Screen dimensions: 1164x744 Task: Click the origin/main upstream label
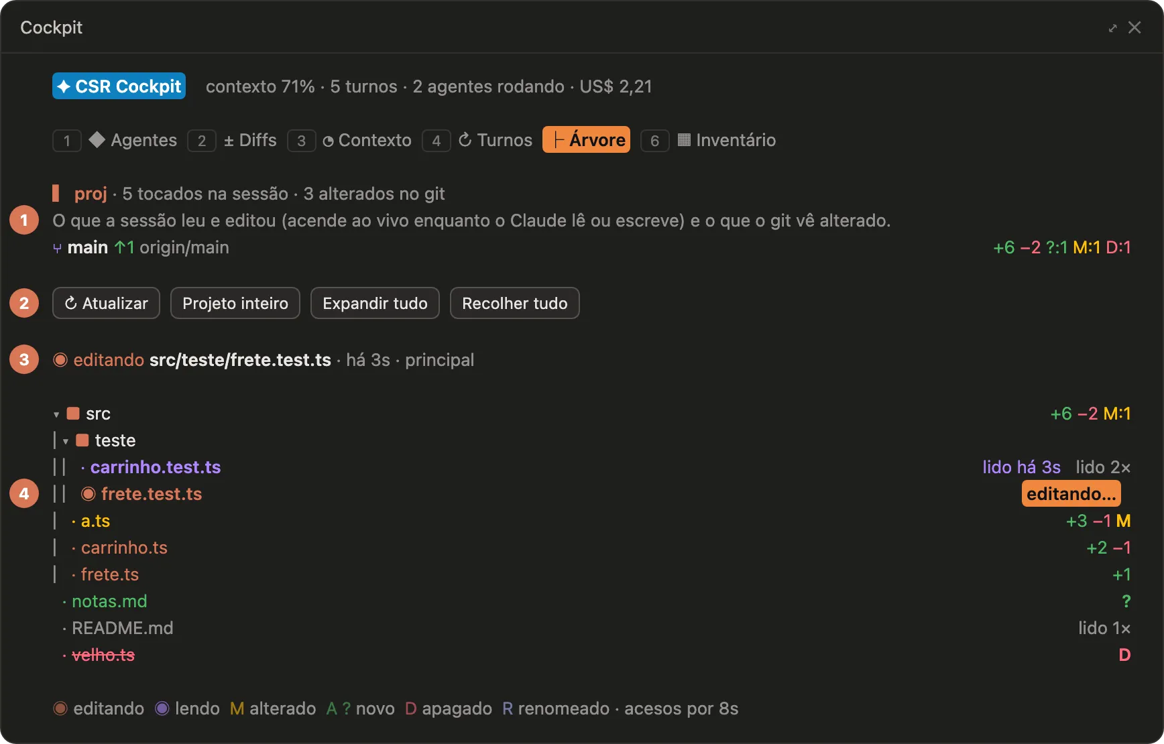click(x=184, y=247)
